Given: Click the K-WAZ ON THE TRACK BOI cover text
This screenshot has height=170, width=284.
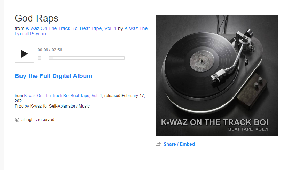Looking at the screenshot, I should tap(215, 122).
